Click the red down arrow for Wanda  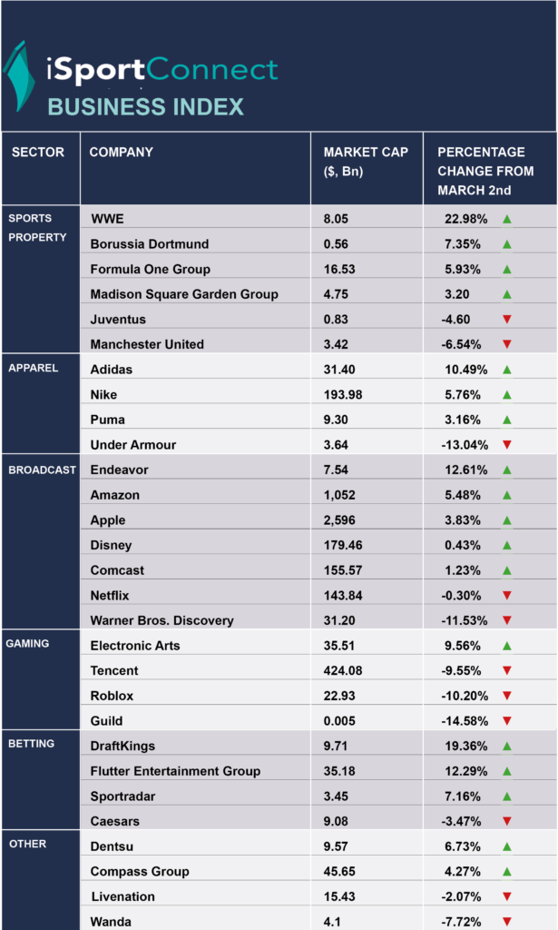[507, 921]
